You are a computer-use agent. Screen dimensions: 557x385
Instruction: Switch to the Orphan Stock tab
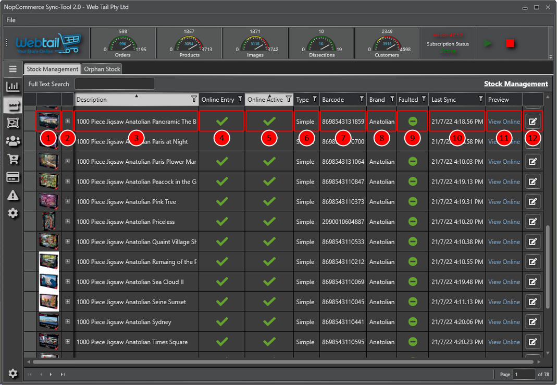click(102, 69)
